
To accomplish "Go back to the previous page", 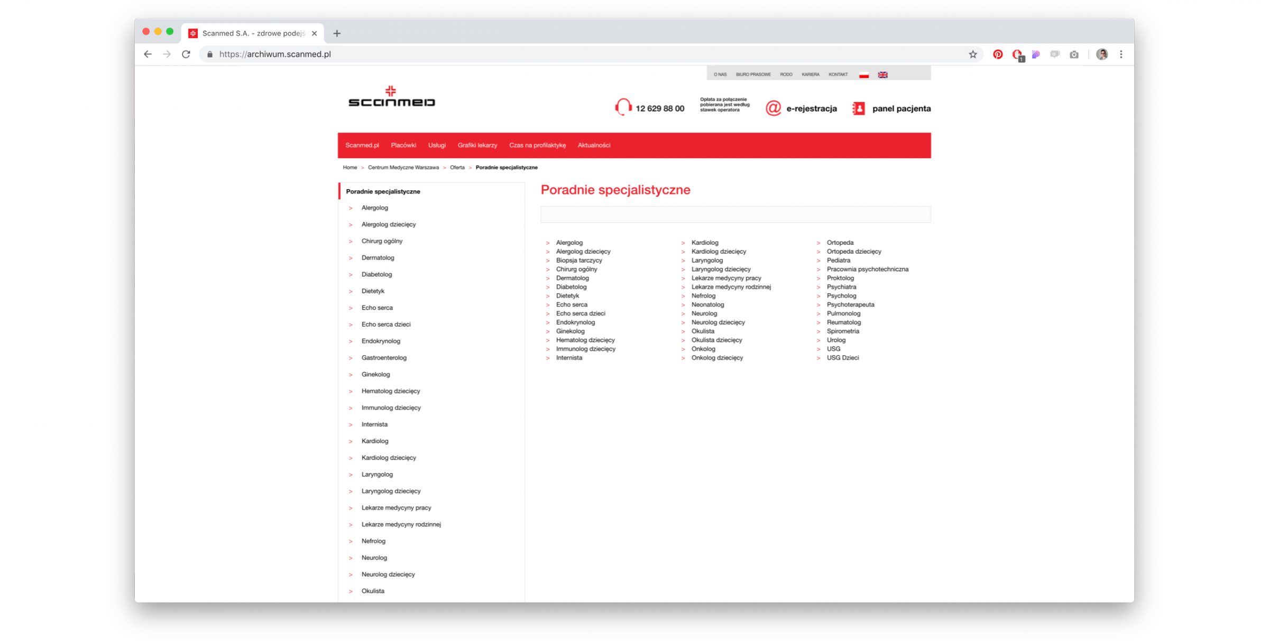I will tap(148, 54).
